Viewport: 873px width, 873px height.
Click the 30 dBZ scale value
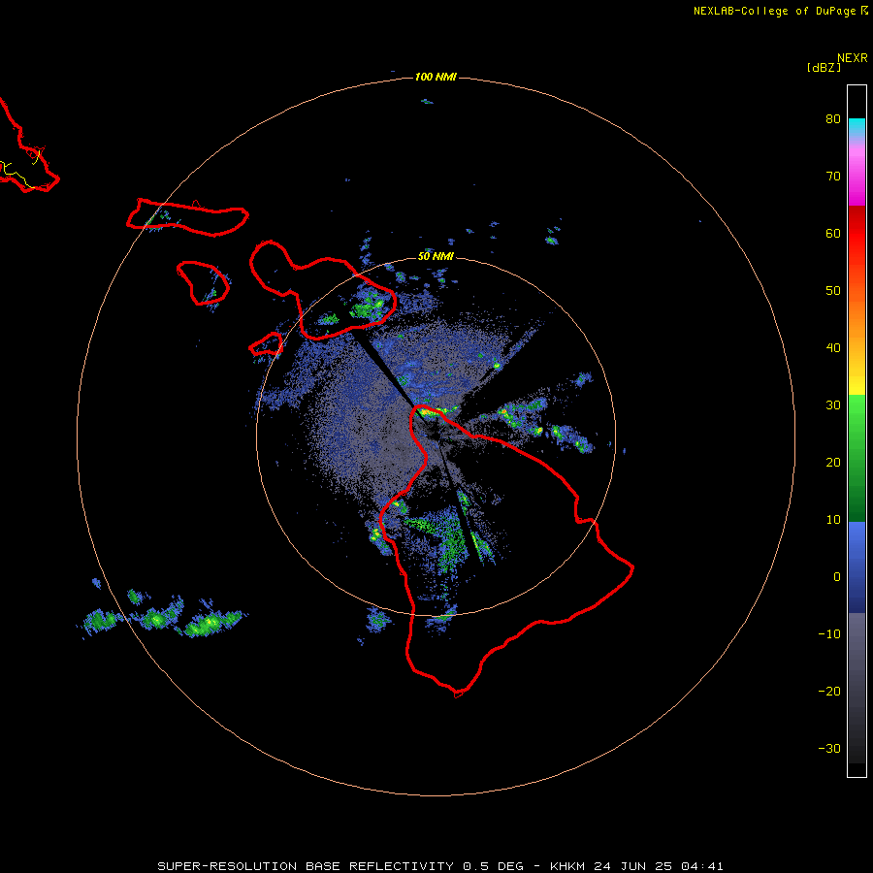(833, 405)
